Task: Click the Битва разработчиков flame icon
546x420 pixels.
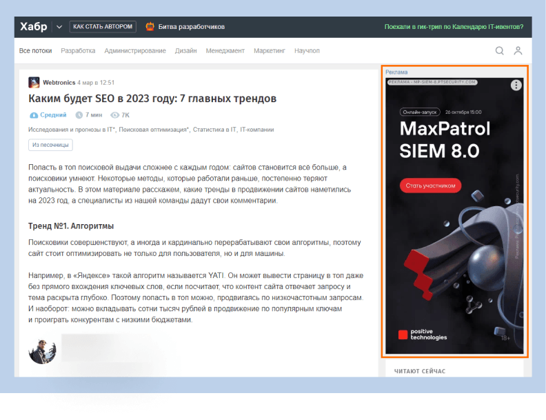Action: [150, 26]
